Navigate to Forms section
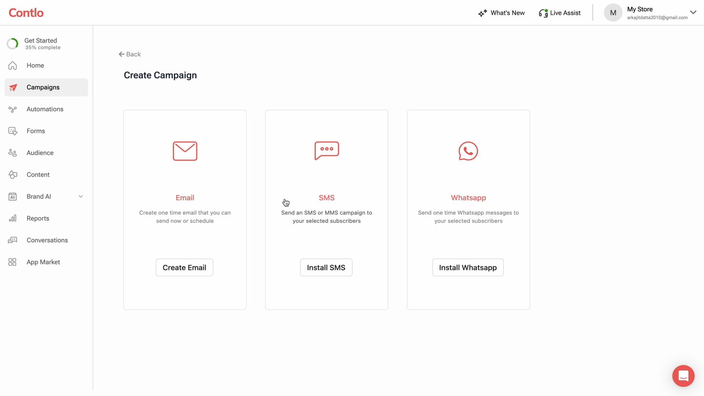704x396 pixels. click(x=46, y=131)
